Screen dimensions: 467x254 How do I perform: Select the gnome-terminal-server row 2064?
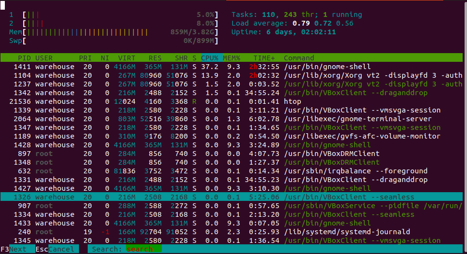point(232,119)
